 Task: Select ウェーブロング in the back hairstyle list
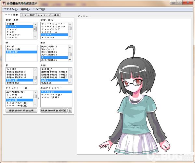[54, 29]
